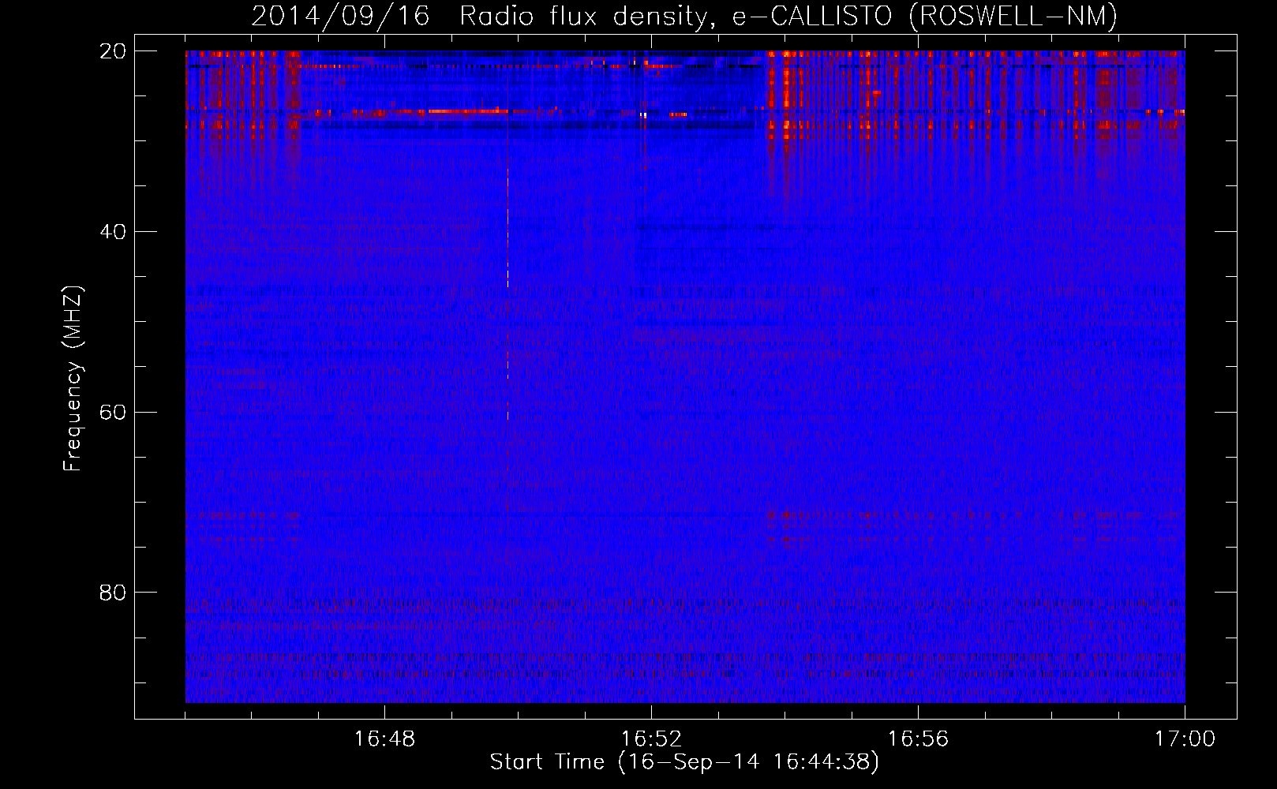Click the 'Start Time (16-Sep-14 16:44:38)' axis label

[x=684, y=762]
